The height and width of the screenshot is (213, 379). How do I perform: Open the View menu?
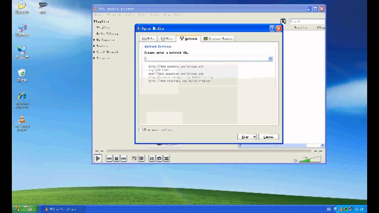point(167,15)
